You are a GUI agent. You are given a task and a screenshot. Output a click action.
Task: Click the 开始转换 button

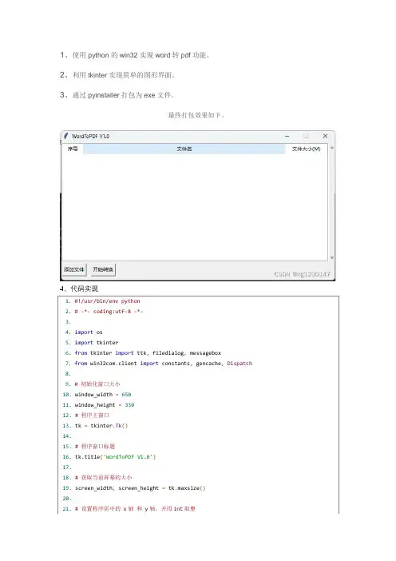point(103,269)
